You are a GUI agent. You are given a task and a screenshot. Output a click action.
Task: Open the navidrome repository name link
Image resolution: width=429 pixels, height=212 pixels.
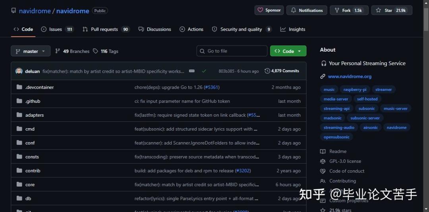73,11
